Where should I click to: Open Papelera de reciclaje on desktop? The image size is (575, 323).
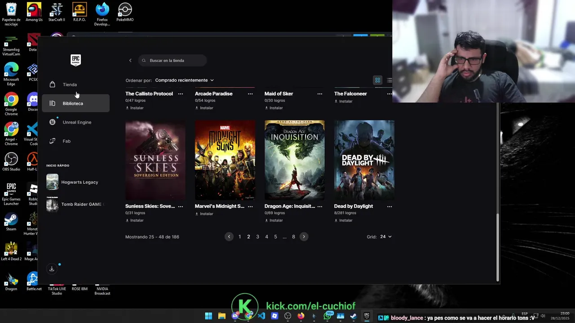click(11, 14)
